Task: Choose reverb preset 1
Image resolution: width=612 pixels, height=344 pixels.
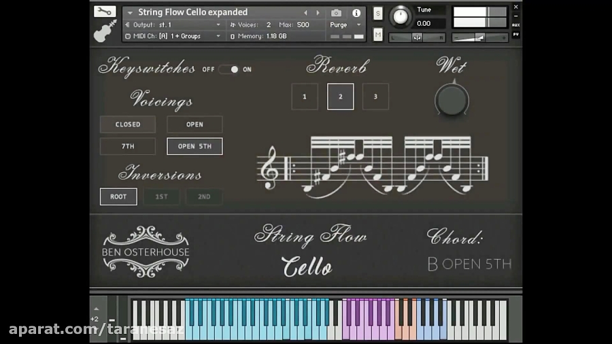Action: tap(305, 97)
